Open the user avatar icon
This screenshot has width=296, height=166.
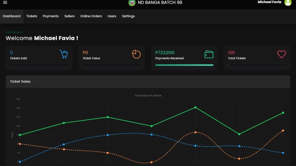288,2
